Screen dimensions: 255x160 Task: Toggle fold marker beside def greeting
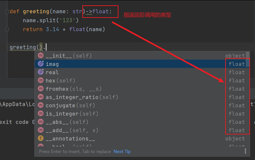coord(7,12)
